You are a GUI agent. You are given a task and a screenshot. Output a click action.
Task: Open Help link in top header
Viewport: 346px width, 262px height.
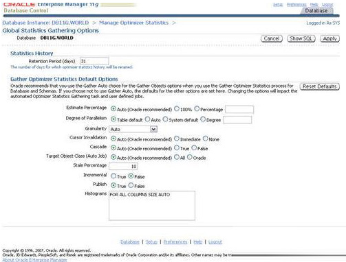coord(314,4)
